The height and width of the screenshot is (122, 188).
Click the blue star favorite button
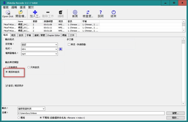coord(61,49)
